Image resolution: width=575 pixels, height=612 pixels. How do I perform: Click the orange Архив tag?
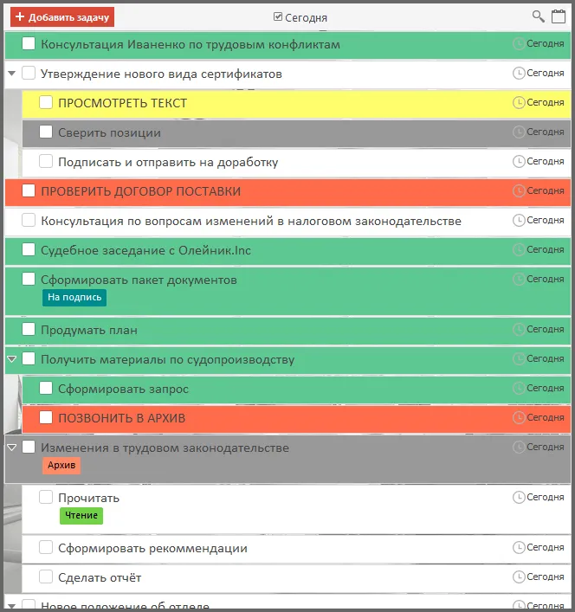pos(61,466)
